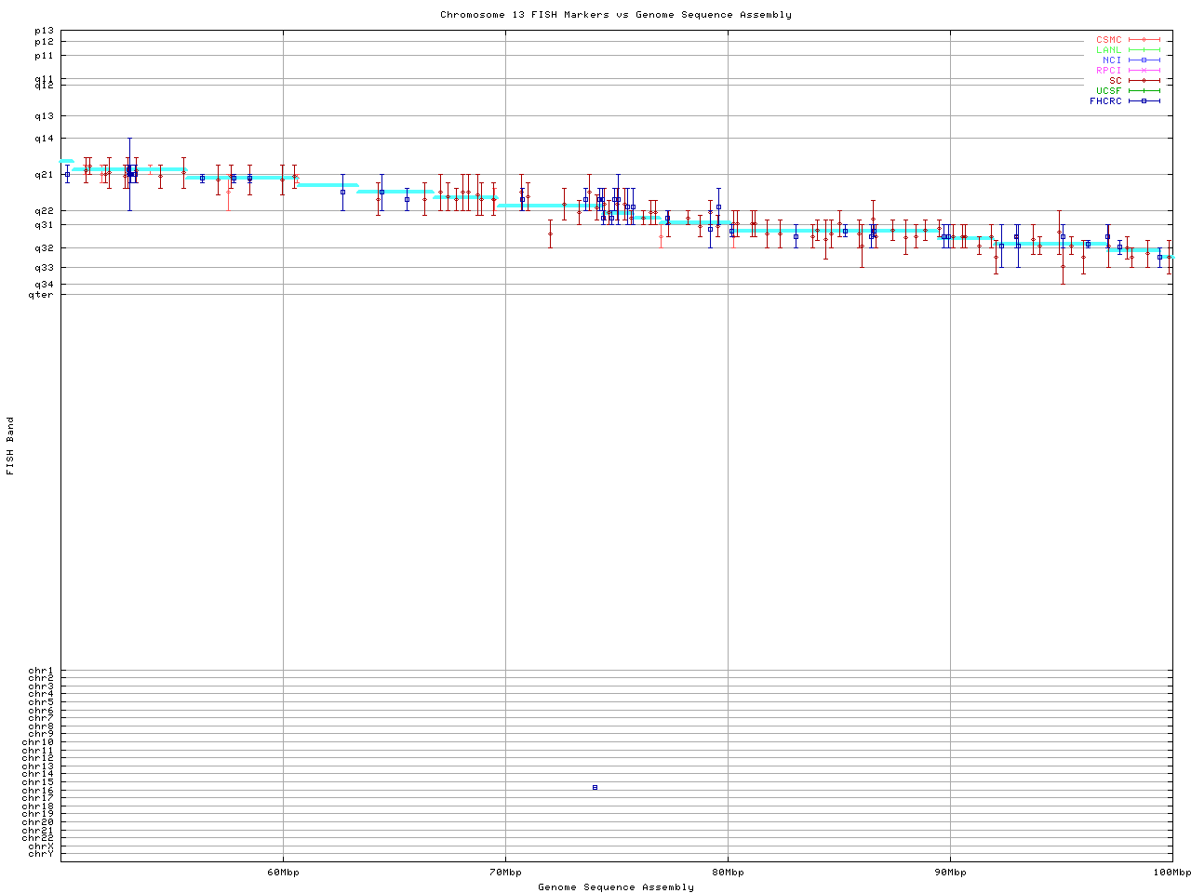Click the 100Mbp x-axis tick label
The image size is (1191, 893).
pyautogui.click(x=1171, y=873)
